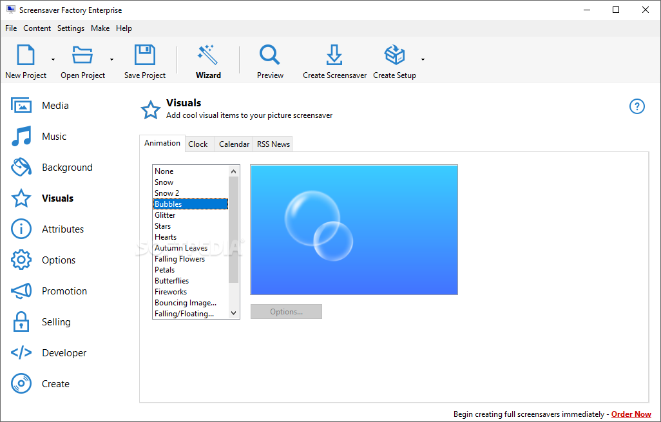Click the help question mark icon

[x=637, y=106]
